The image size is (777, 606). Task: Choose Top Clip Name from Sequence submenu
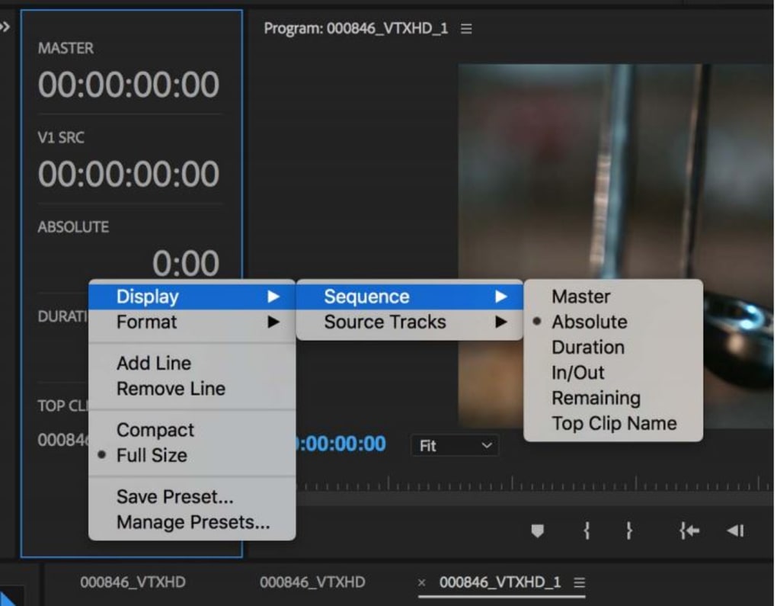coord(613,424)
